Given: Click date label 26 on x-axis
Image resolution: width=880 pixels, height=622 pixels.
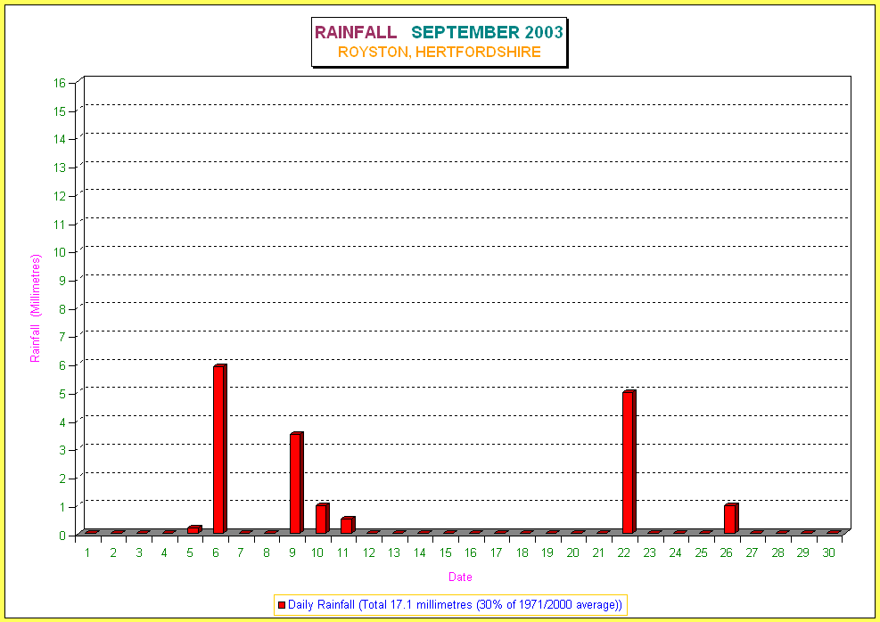Looking at the screenshot, I should 727,553.
